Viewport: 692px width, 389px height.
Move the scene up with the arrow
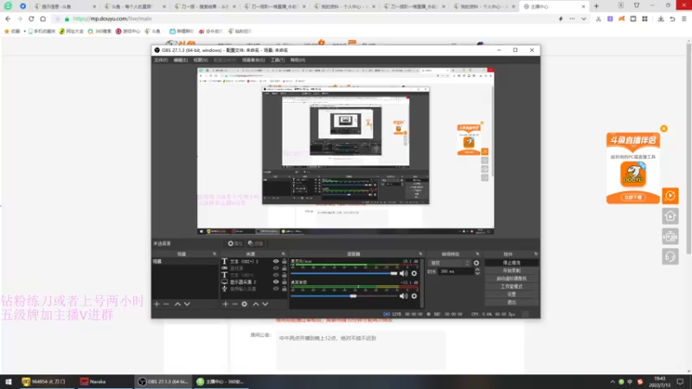[177, 304]
